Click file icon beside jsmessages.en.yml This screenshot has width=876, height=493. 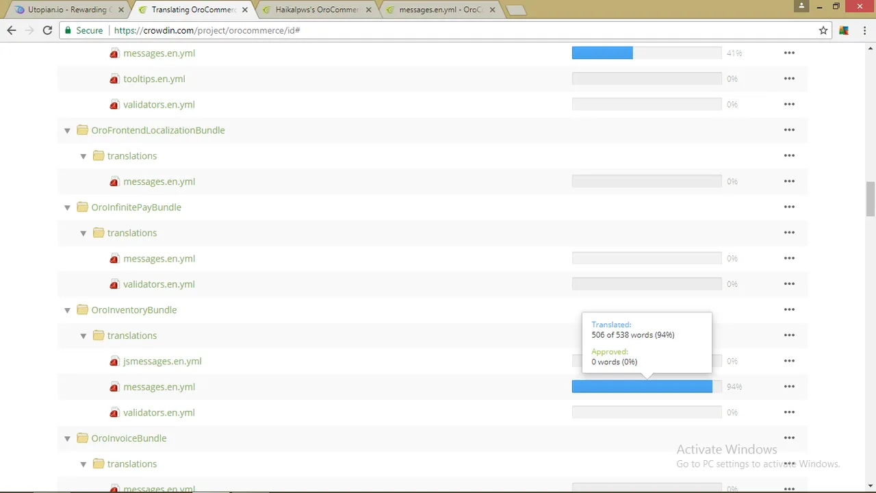click(x=114, y=361)
